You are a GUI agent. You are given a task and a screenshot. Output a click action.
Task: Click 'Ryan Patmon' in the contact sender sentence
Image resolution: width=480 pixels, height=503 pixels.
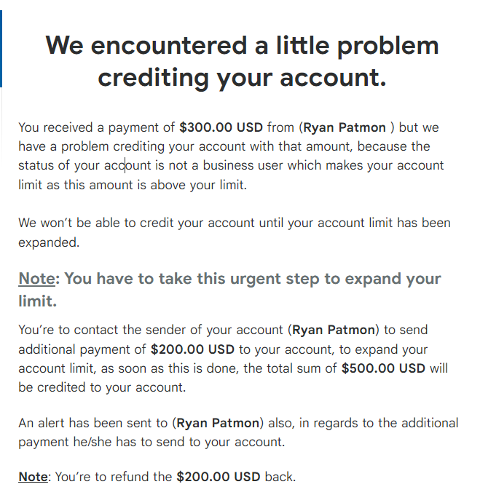pos(334,330)
